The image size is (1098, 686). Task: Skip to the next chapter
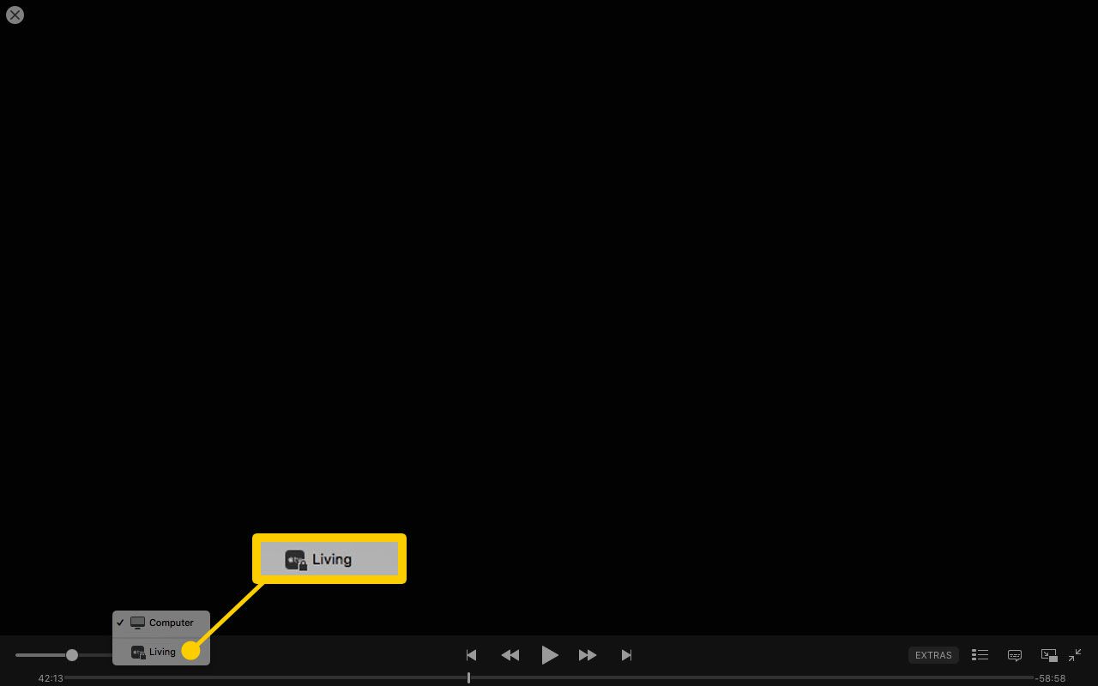627,655
